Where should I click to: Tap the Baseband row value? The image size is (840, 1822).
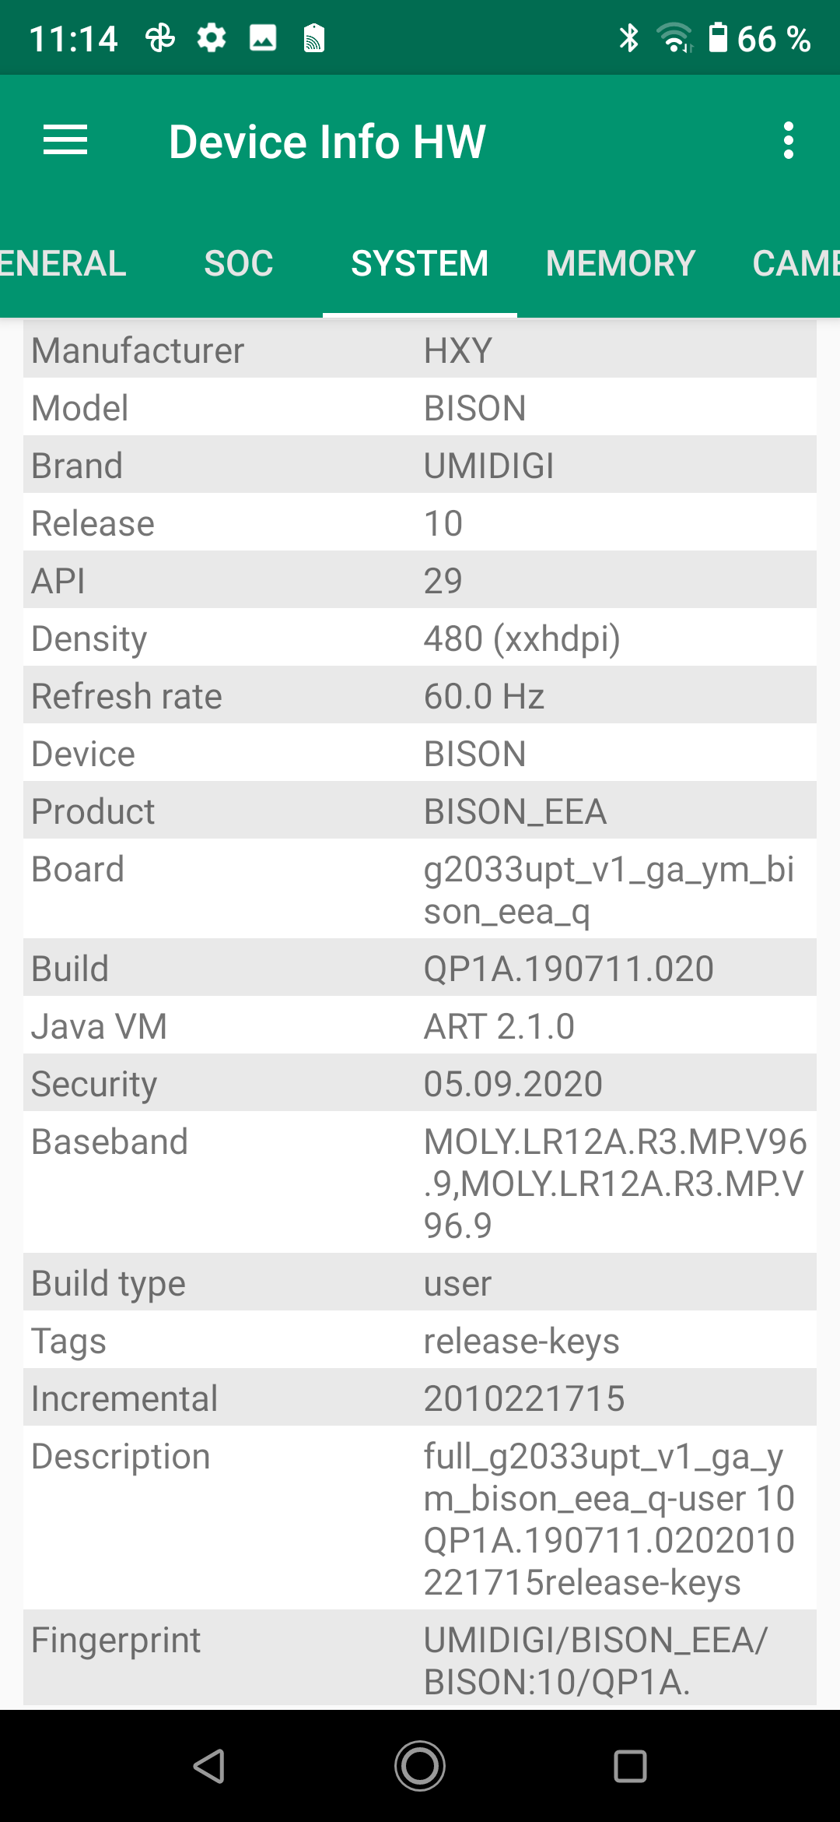(614, 1183)
